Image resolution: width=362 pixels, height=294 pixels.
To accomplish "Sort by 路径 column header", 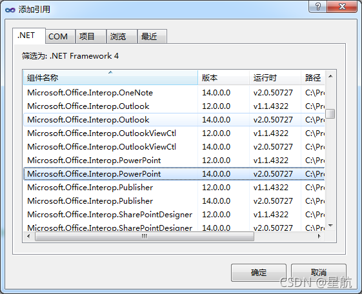I will (x=313, y=78).
